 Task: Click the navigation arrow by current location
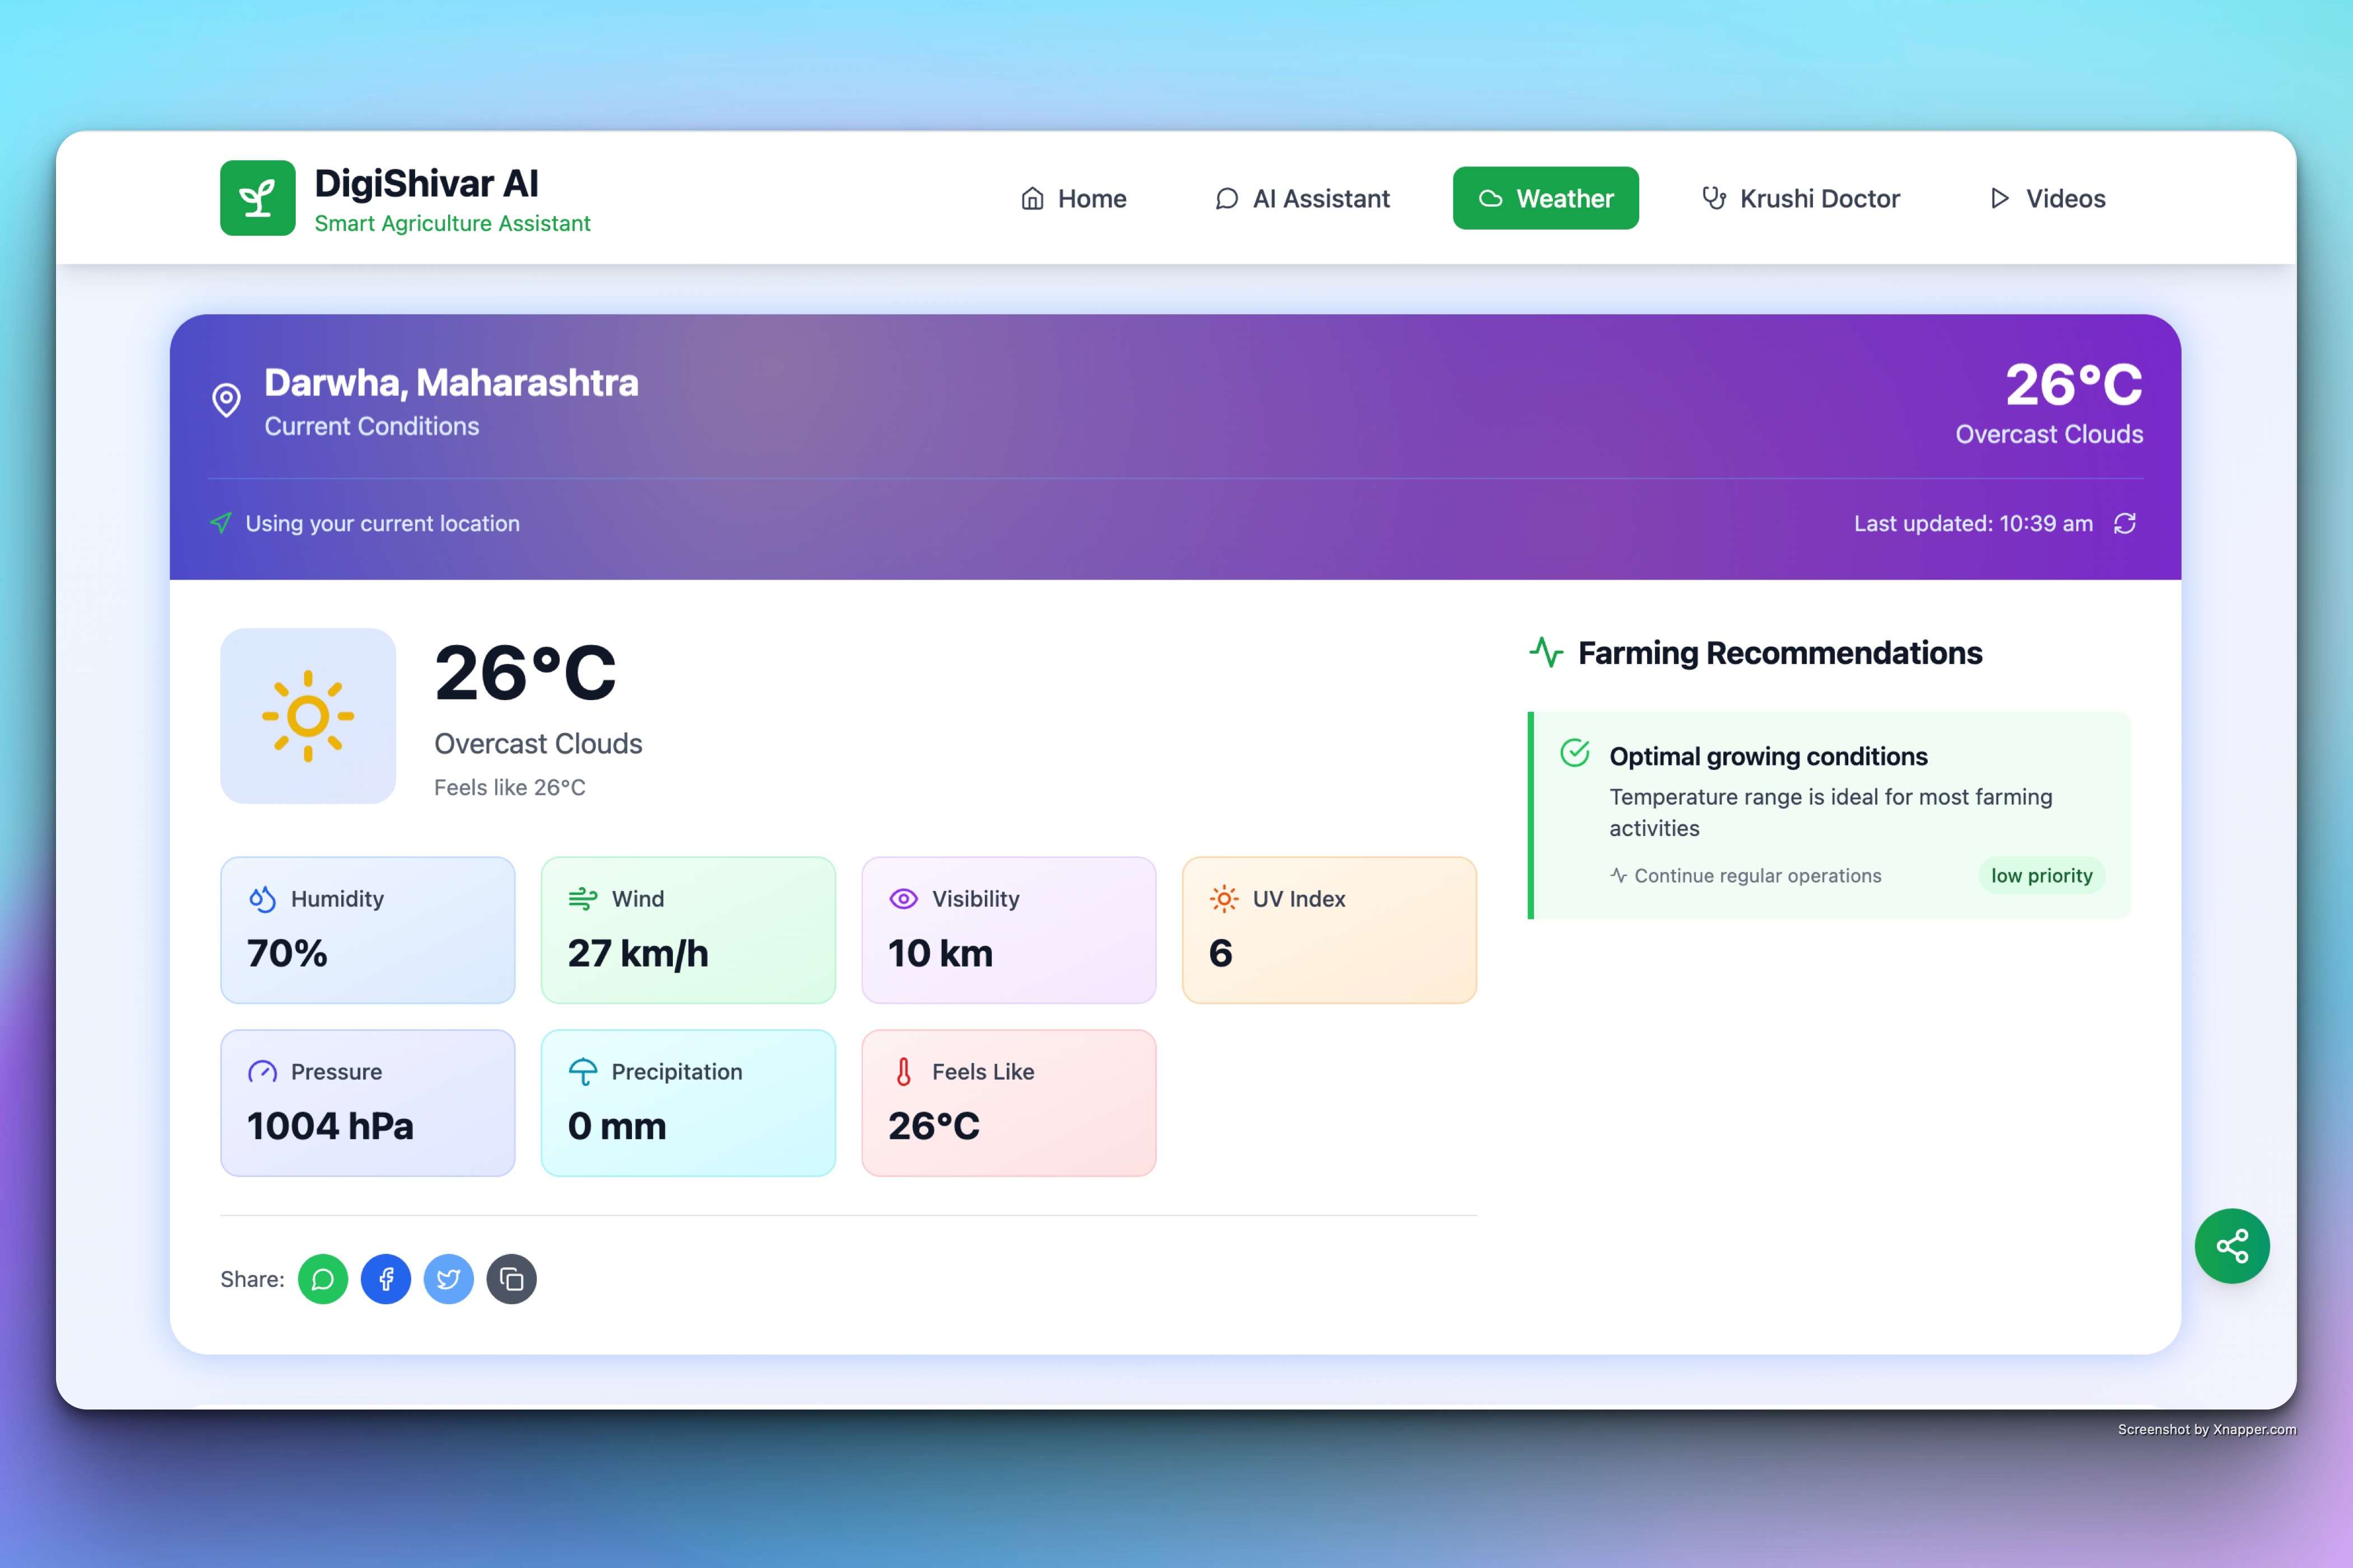[221, 523]
